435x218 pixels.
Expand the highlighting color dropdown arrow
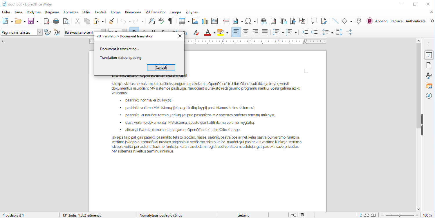(x=227, y=33)
